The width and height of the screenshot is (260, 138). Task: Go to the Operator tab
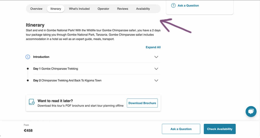click(103, 9)
